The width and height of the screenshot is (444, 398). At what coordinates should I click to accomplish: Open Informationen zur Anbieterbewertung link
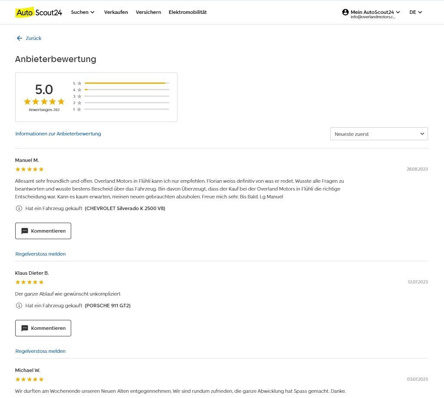[58, 134]
